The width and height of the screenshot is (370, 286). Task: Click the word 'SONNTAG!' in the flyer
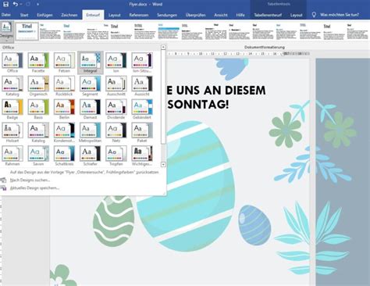coord(198,105)
